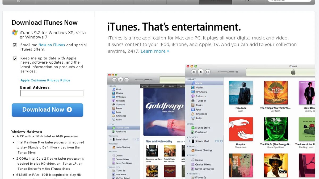The height and width of the screenshot is (179, 319).
Task: Click the Download Now button
Action: pos(47,110)
